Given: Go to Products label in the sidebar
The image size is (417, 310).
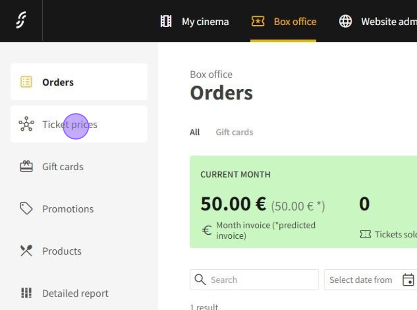Looking at the screenshot, I should (62, 251).
